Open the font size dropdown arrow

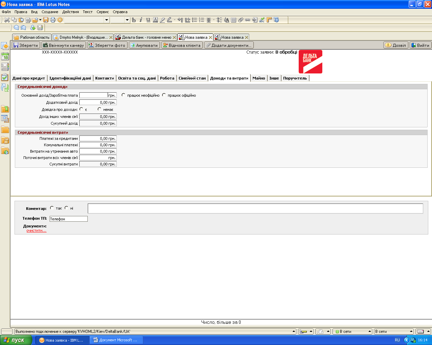127,20
